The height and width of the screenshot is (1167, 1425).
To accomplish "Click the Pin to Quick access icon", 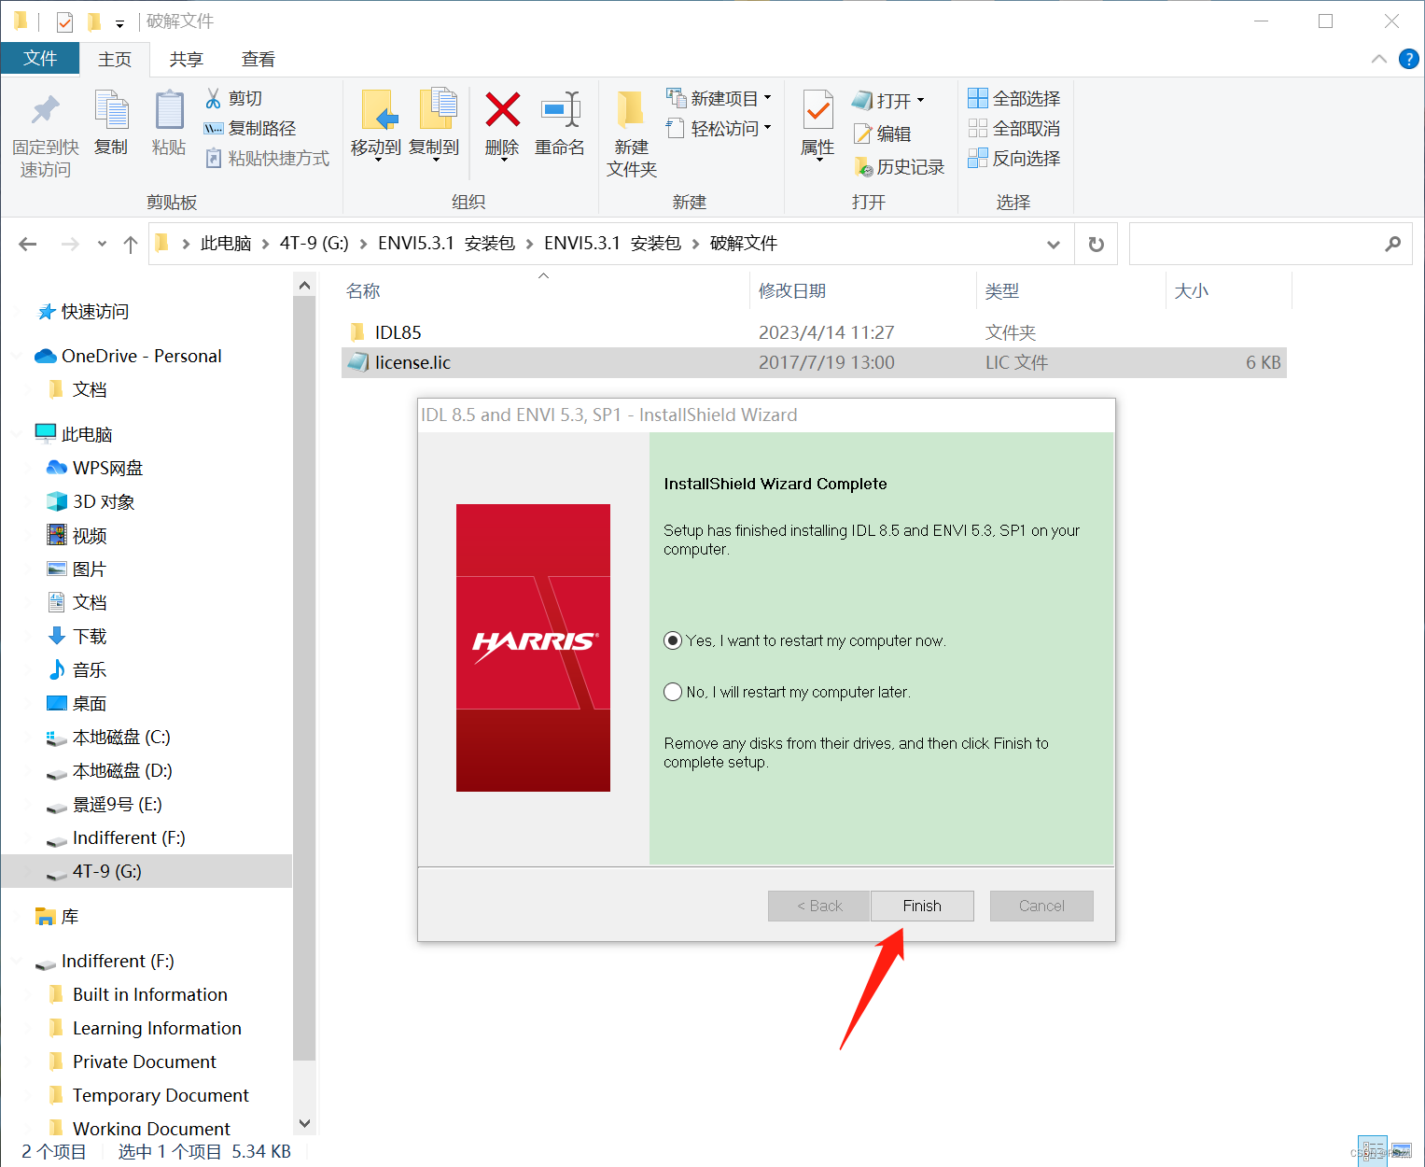I will pyautogui.click(x=45, y=111).
